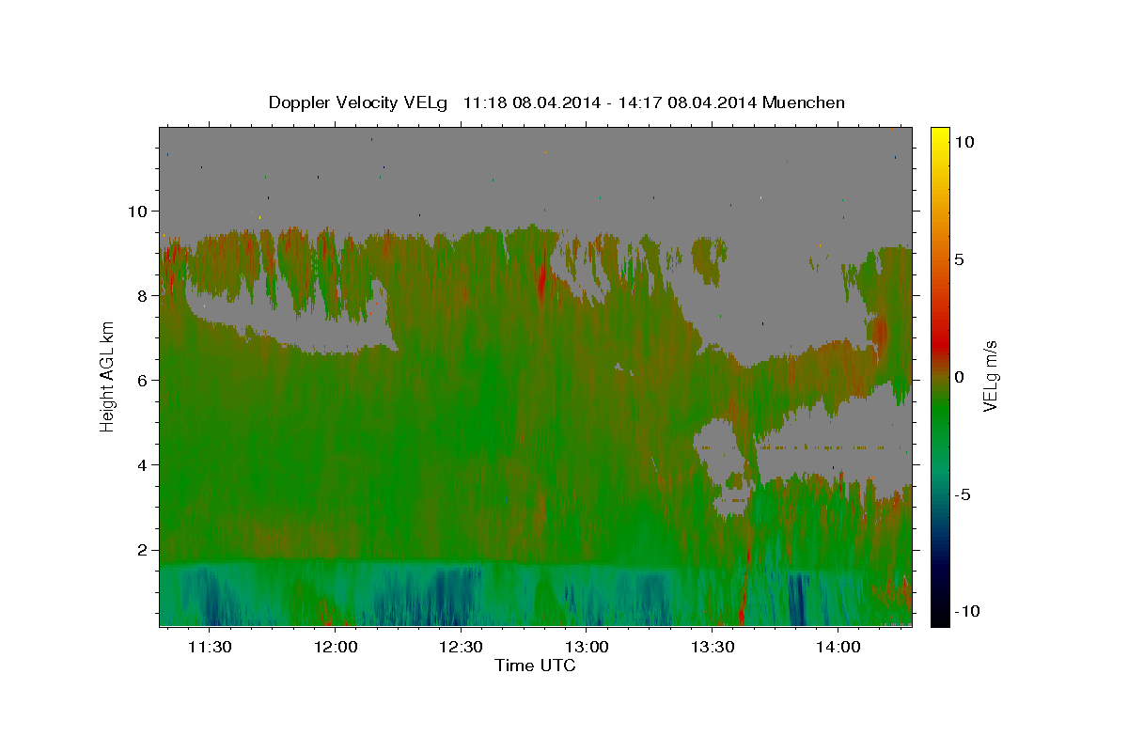Click the '13:00' time tick label
This screenshot has width=1128, height=752.
pyautogui.click(x=587, y=647)
